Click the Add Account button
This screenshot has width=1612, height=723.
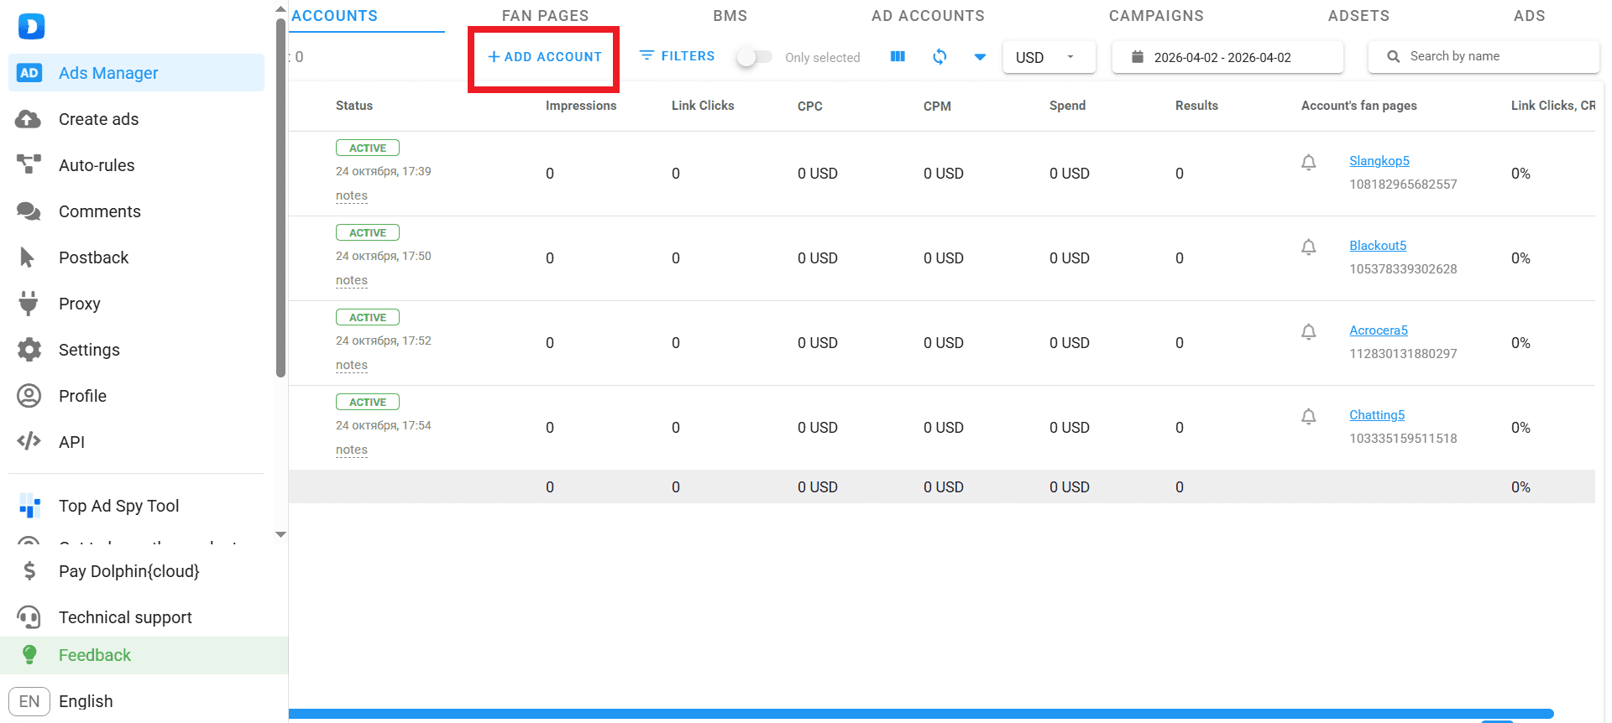[x=544, y=57]
